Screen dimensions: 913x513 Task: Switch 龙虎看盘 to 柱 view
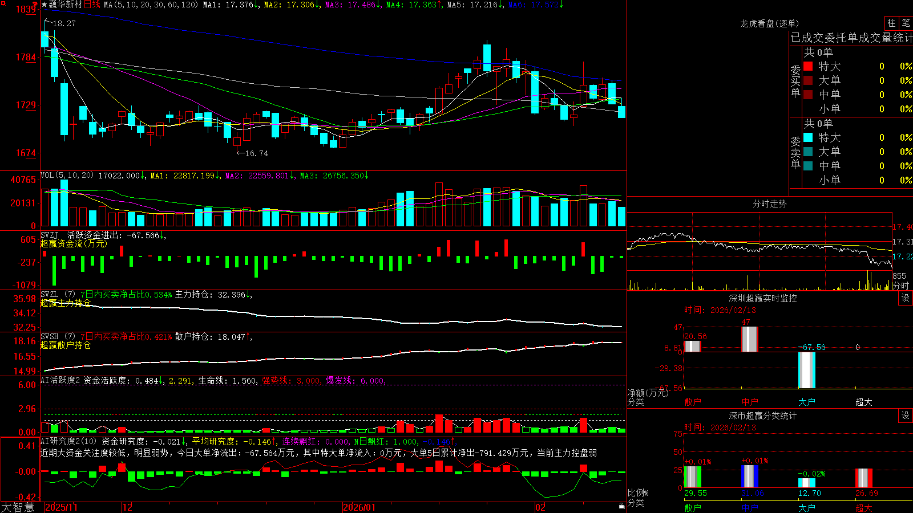coord(891,23)
